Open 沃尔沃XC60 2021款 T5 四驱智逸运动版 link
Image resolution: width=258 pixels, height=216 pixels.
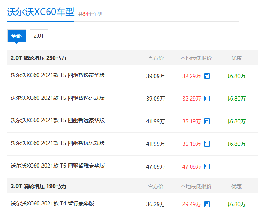[x=58, y=98]
